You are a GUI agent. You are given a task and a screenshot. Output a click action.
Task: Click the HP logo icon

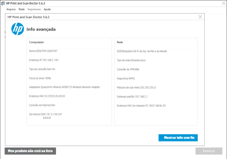(18, 29)
